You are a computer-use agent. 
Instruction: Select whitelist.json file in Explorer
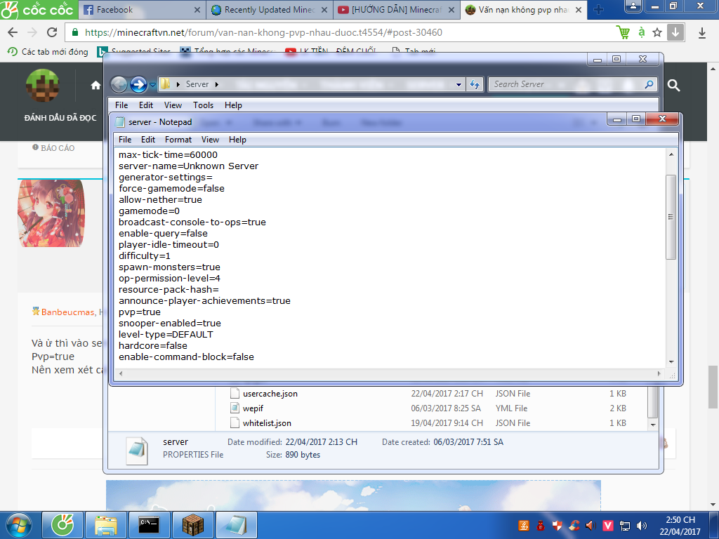[267, 423]
